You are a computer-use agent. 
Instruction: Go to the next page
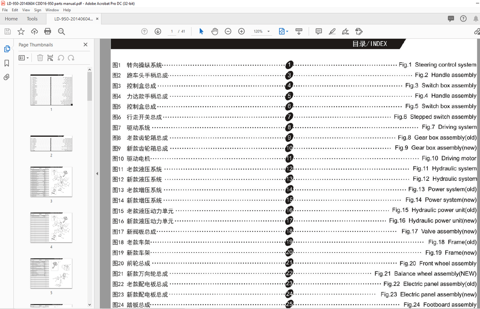158,31
